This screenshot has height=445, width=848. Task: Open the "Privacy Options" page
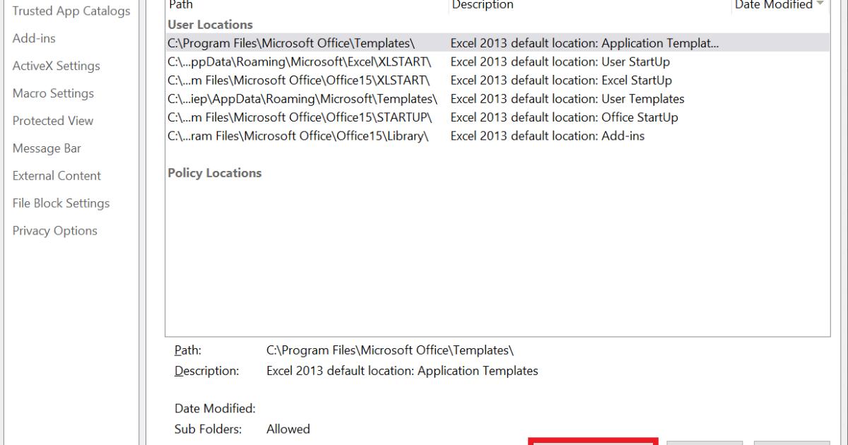pos(54,230)
